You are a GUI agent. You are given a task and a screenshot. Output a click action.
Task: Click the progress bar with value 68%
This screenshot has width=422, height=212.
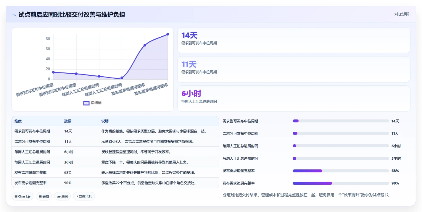[x=341, y=171]
